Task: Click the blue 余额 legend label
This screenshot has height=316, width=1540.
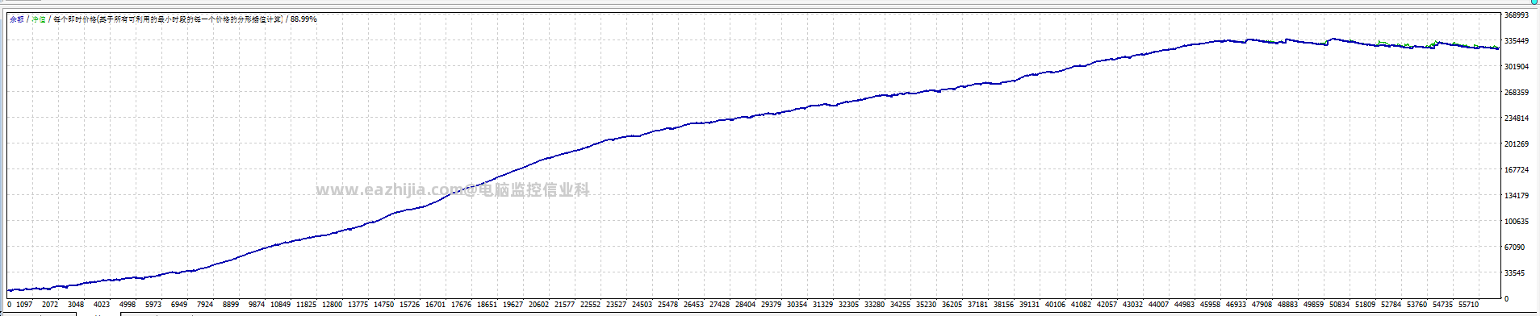Action: coord(17,19)
